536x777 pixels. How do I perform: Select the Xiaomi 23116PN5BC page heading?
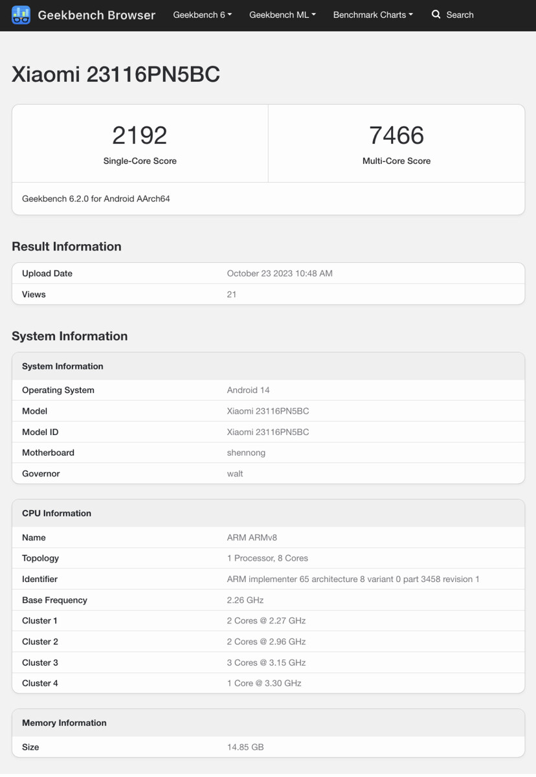[x=116, y=74]
